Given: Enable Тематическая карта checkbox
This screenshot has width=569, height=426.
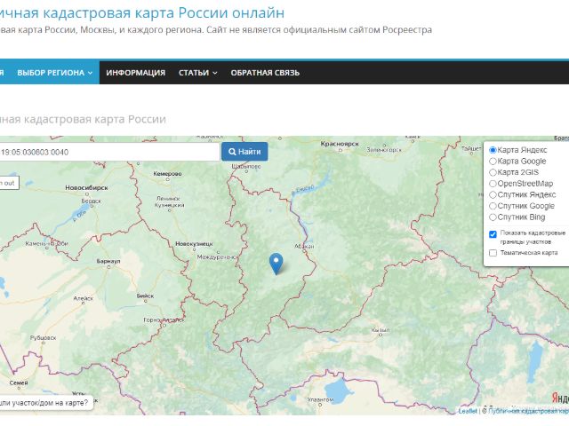Looking at the screenshot, I should point(493,253).
